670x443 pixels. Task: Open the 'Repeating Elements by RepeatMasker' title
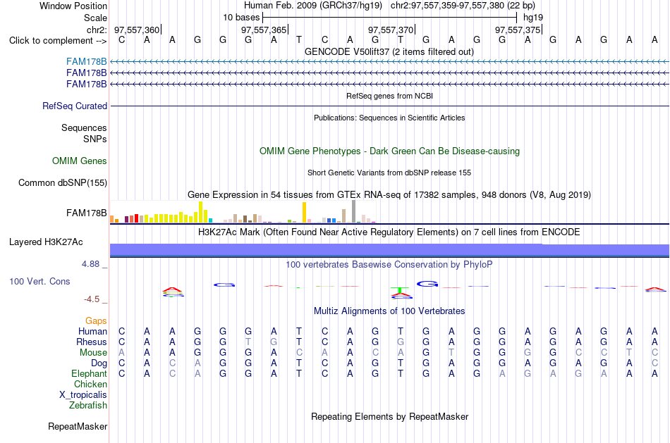tap(389, 416)
